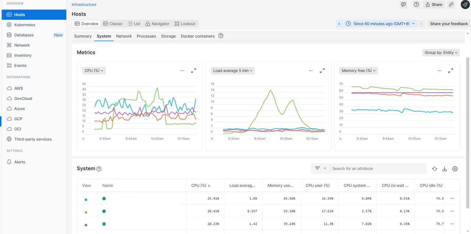Follow the Infrastructure breadcrumb link
This screenshot has width=471, height=234.
(84, 4)
